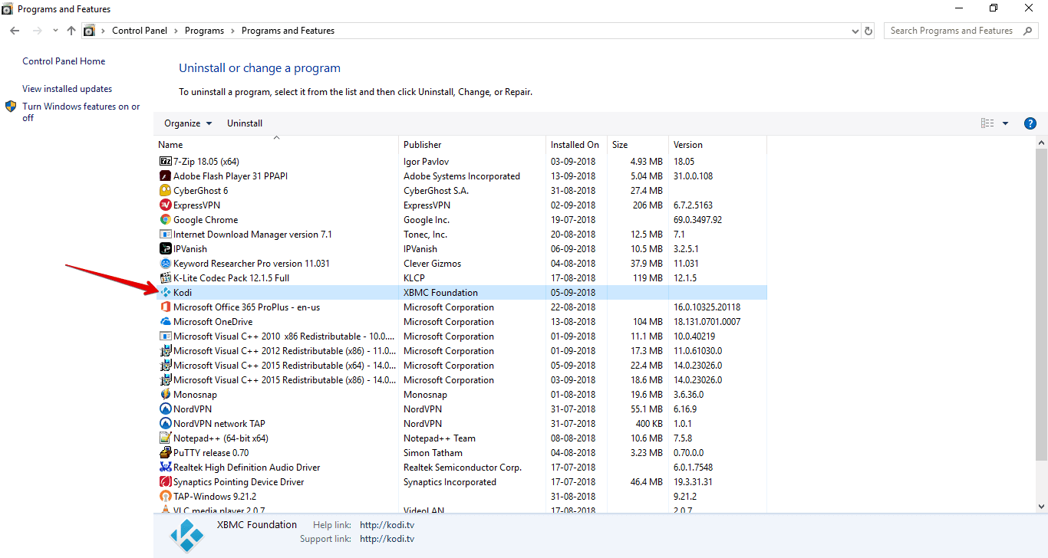The width and height of the screenshot is (1048, 558).
Task: Expand the address bar history dropdown
Action: click(855, 31)
